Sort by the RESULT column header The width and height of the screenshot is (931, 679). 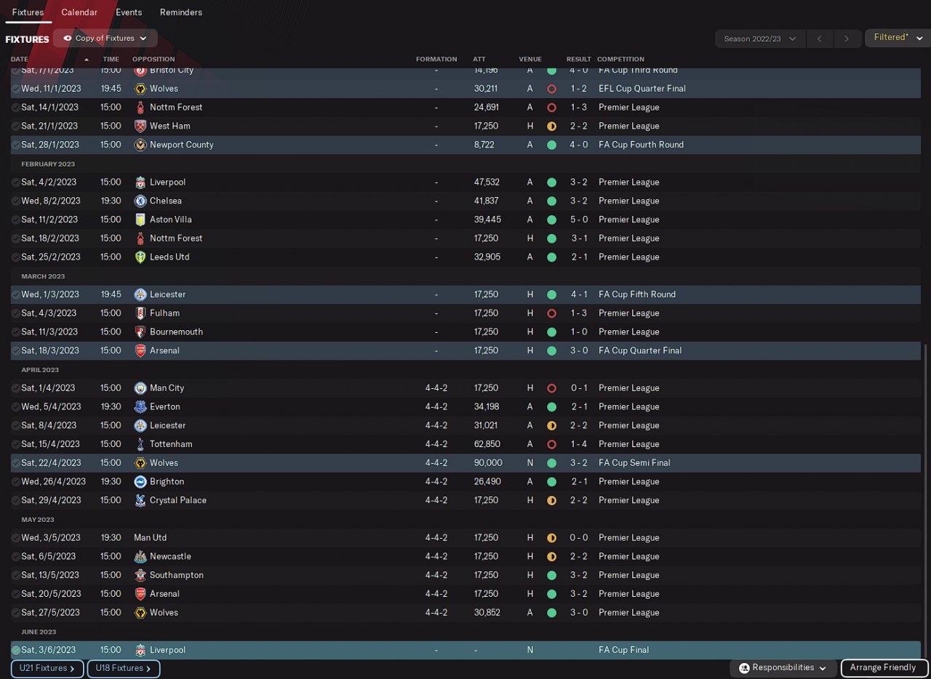coord(579,60)
